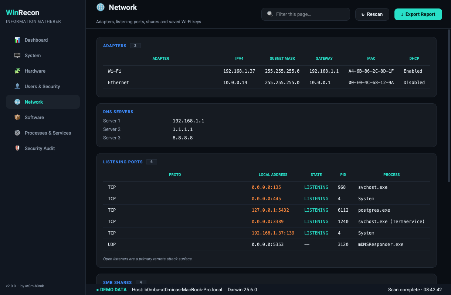Click local address 0.0.0.0:445

[267, 199]
